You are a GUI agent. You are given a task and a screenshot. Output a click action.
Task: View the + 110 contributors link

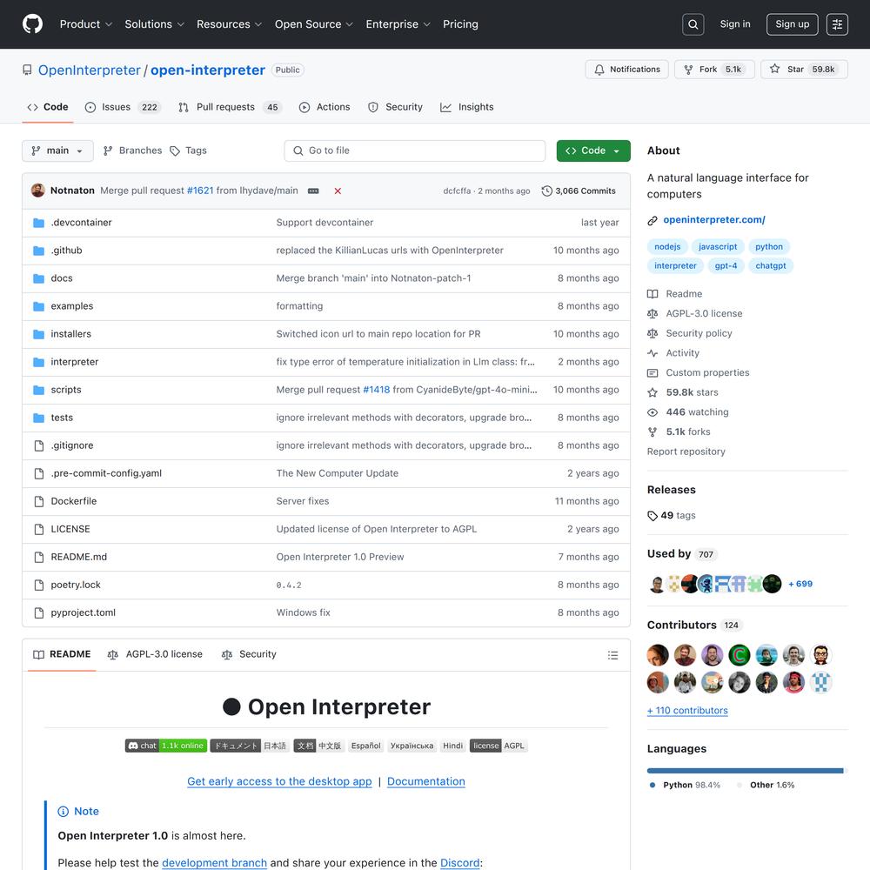pyautogui.click(x=687, y=711)
